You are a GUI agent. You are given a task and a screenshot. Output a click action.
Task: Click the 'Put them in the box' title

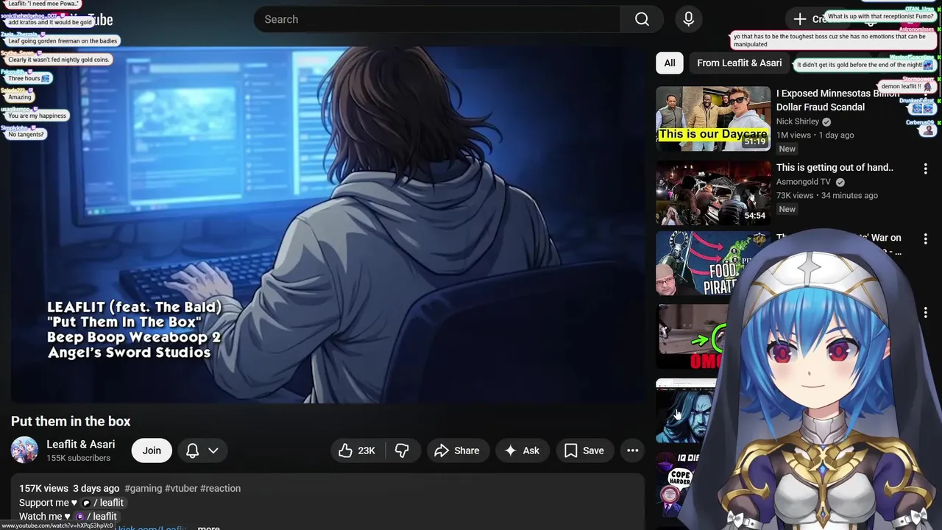(71, 421)
